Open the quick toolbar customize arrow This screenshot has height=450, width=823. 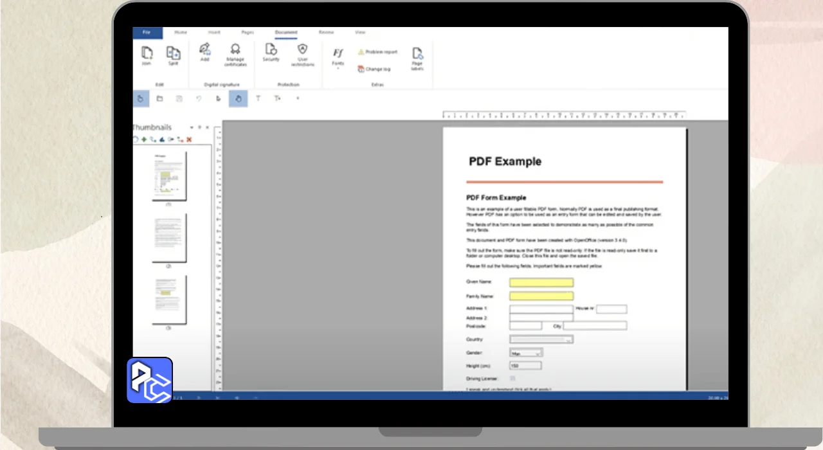click(298, 98)
